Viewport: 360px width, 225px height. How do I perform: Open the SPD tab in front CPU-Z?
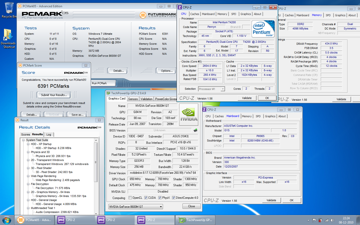[233, 14]
